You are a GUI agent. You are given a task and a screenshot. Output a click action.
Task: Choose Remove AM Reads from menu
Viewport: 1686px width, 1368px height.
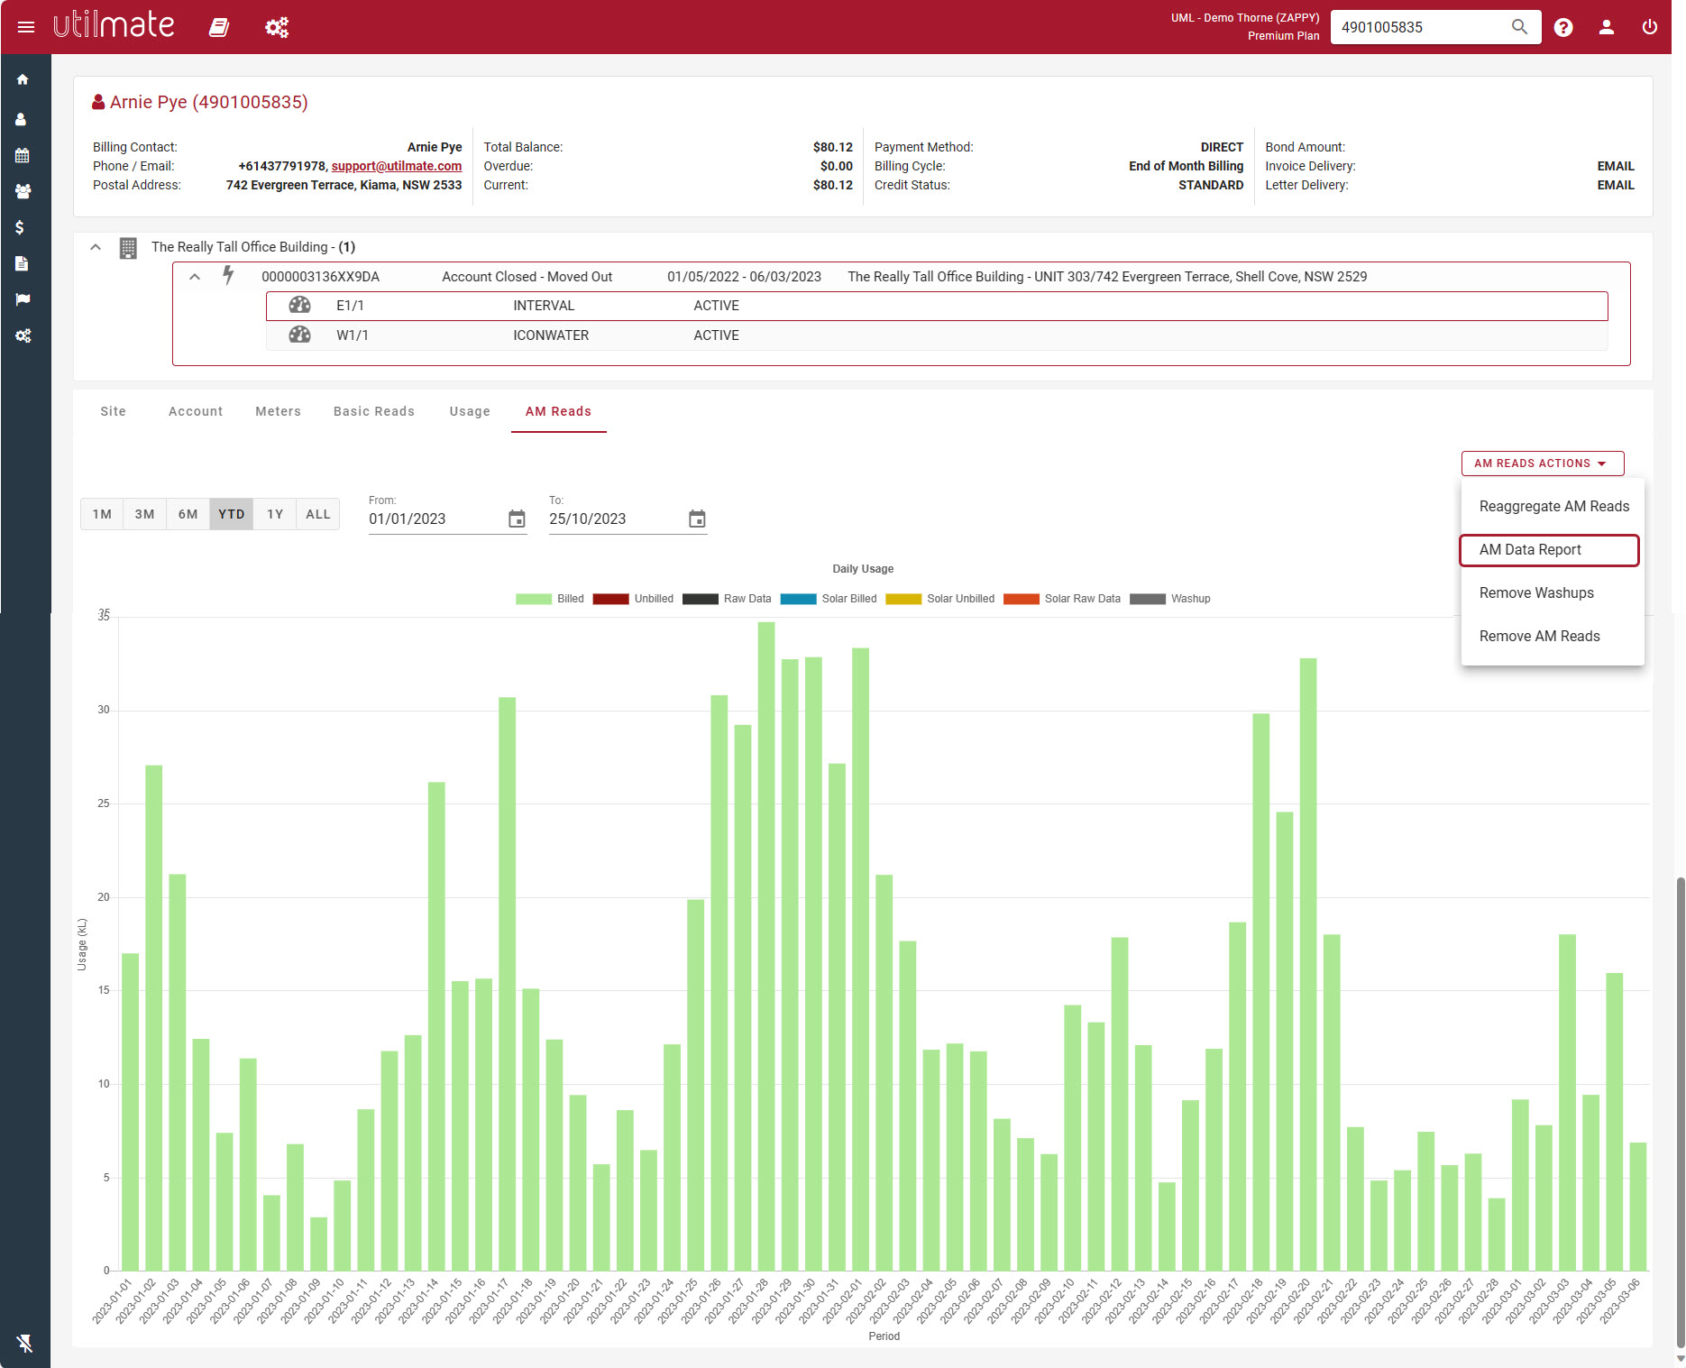click(1553, 637)
